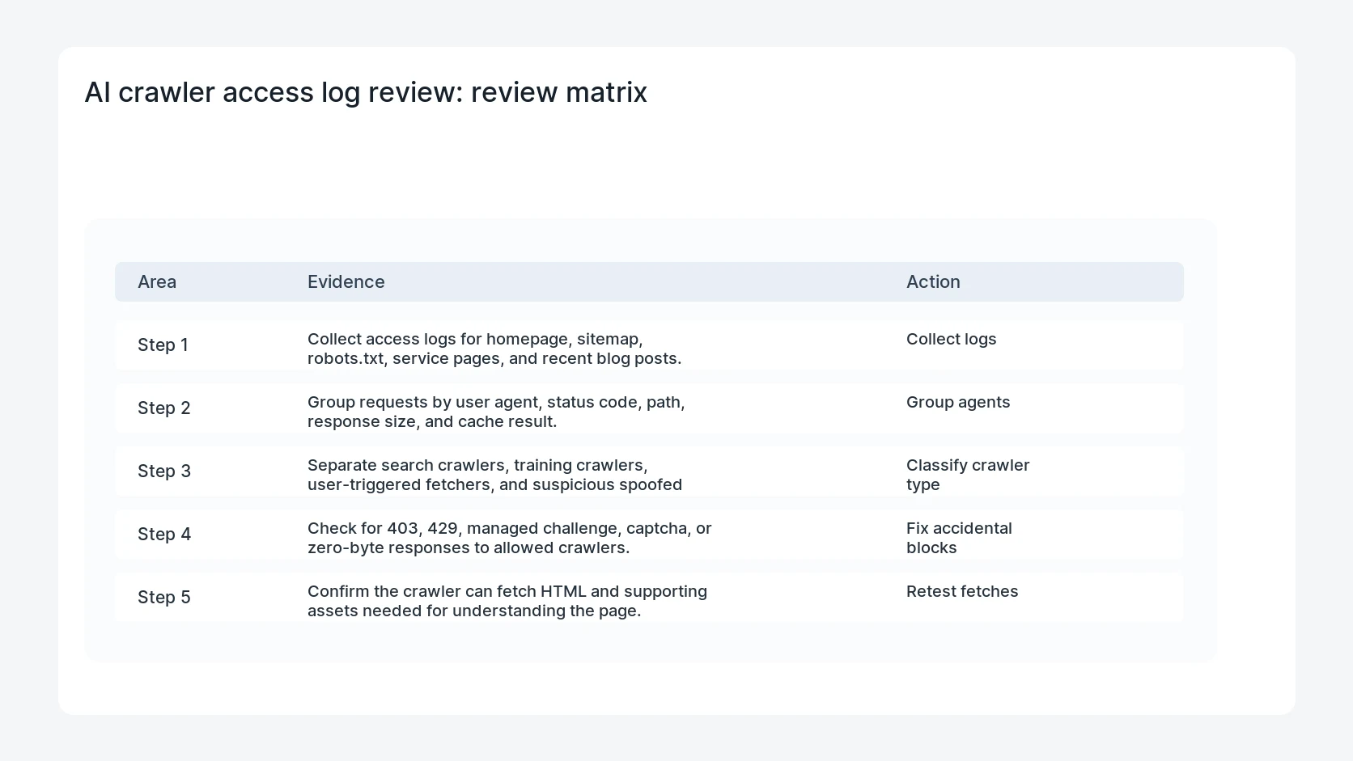Viewport: 1353px width, 761px height.
Task: Click the 'Group agents' action cell
Action: (958, 402)
